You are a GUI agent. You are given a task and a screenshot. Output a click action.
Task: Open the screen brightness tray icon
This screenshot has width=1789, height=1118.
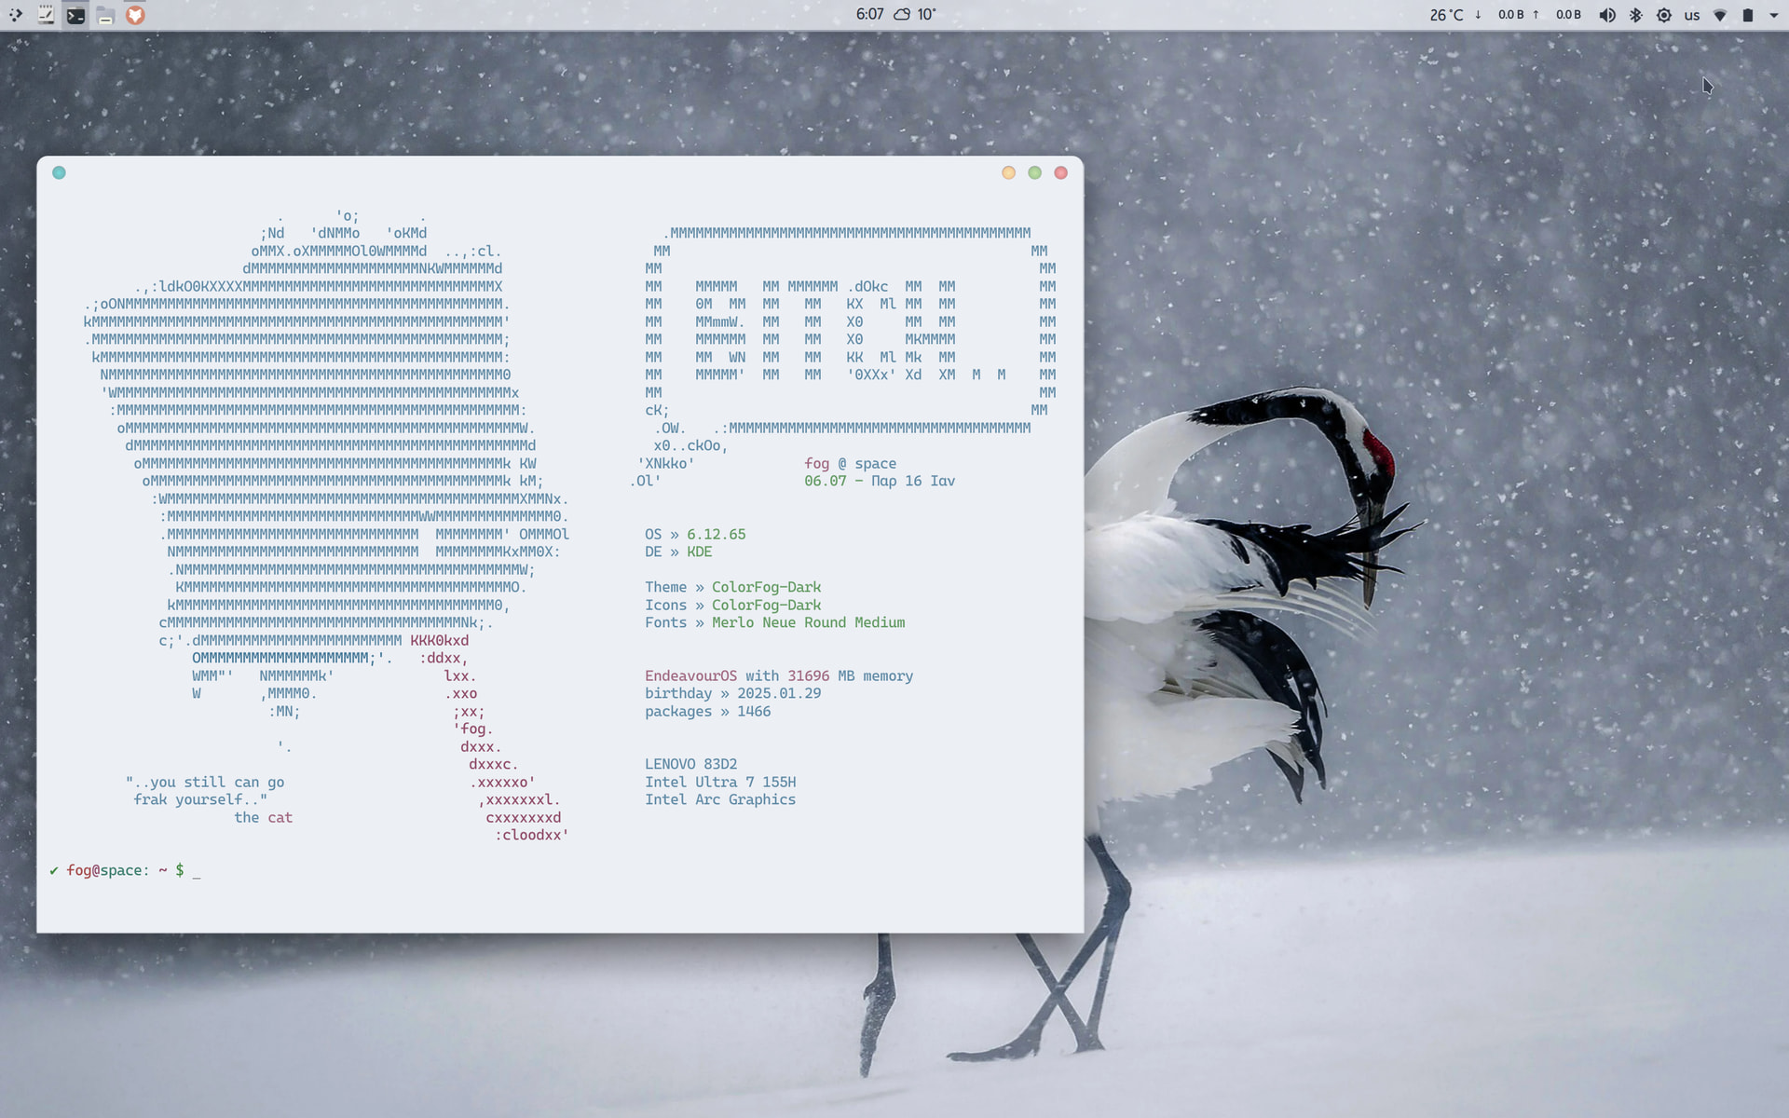1664,15
